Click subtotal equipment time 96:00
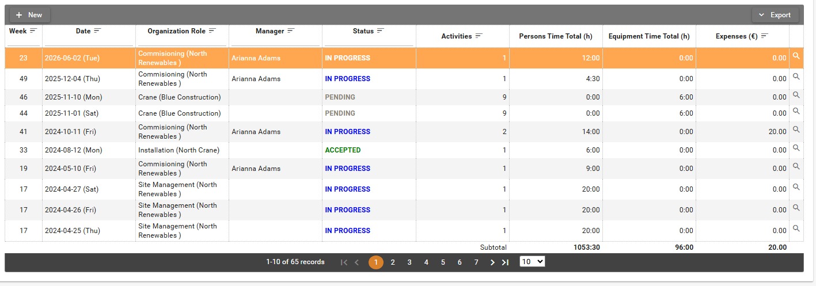Viewport: 816px width, 286px height. point(683,247)
